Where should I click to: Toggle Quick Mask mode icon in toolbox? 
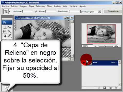coord(7,87)
